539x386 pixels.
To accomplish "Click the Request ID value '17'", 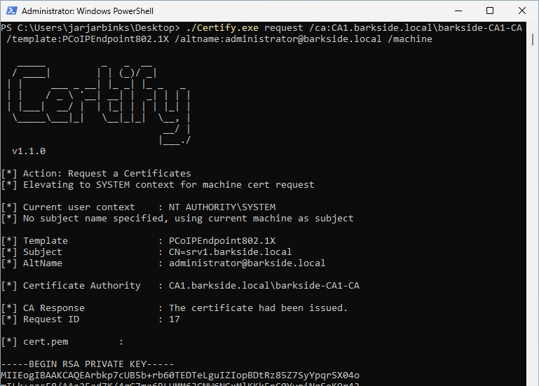I will tap(175, 319).
